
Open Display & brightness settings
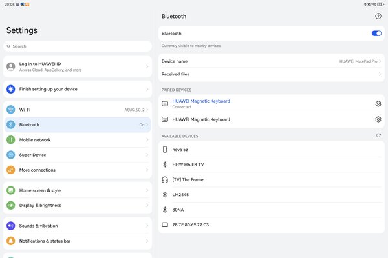(x=78, y=205)
